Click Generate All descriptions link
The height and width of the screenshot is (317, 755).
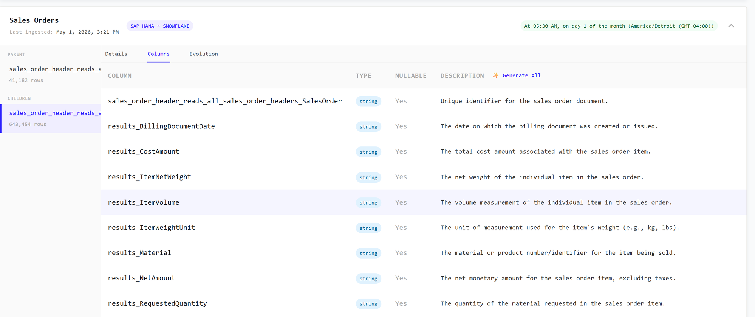point(521,75)
